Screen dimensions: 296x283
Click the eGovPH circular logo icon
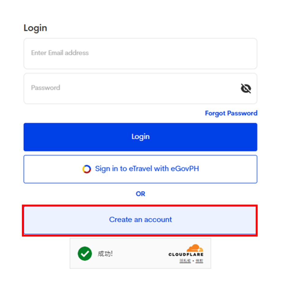(87, 169)
